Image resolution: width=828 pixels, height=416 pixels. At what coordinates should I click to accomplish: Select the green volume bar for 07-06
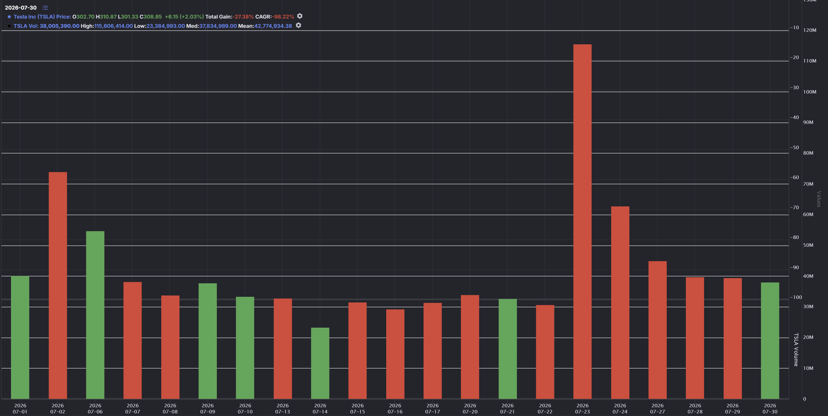click(95, 315)
